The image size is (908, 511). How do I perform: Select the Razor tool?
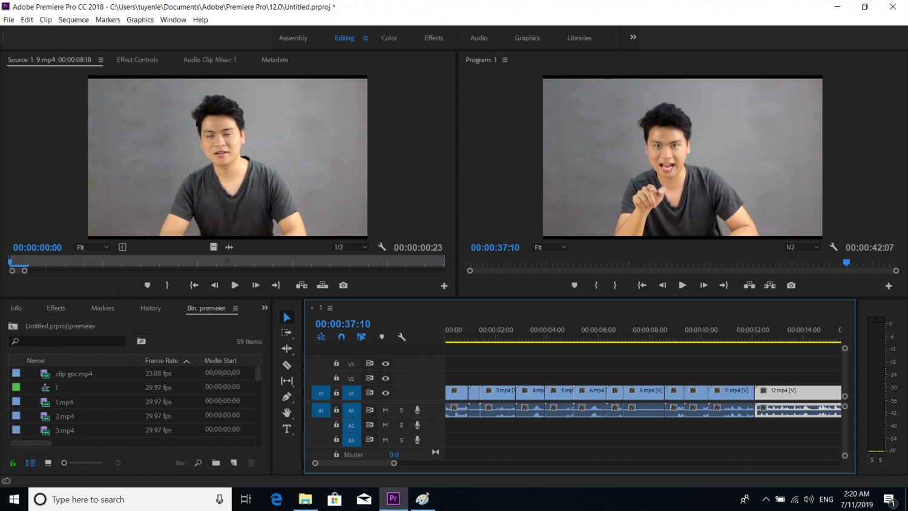pos(287,364)
